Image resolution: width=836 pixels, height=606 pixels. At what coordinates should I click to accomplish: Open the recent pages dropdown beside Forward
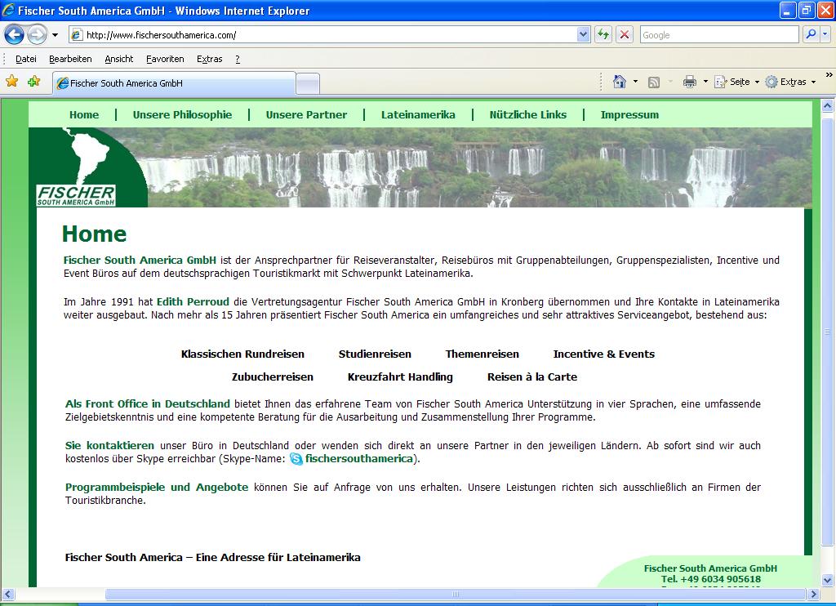(x=55, y=35)
